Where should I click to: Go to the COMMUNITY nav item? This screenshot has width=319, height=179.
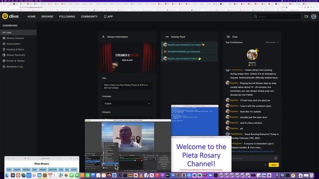click(x=89, y=16)
